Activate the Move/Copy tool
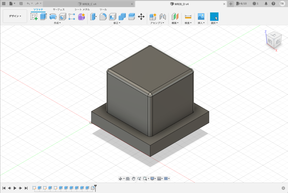The image size is (288, 193). tap(141, 17)
